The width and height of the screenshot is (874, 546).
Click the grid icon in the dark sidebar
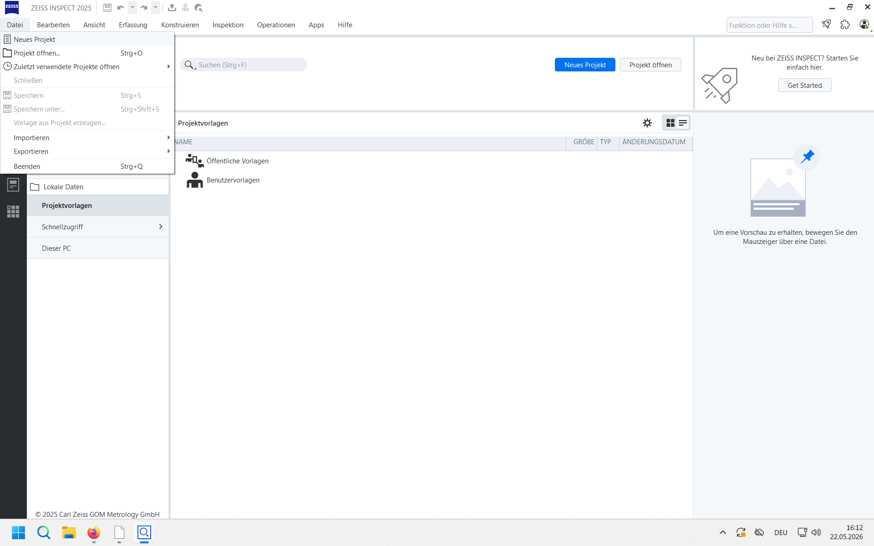click(x=13, y=212)
